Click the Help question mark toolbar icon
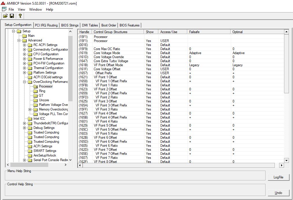 [x=20, y=16]
